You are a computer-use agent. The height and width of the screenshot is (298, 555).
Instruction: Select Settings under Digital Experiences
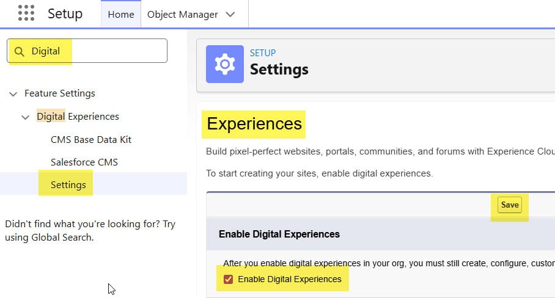68,185
